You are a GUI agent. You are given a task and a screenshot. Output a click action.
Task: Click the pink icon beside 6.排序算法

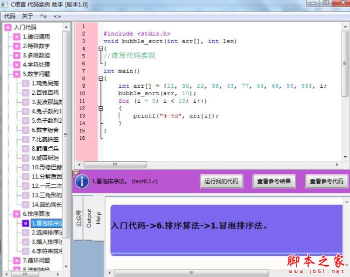pos(16,214)
